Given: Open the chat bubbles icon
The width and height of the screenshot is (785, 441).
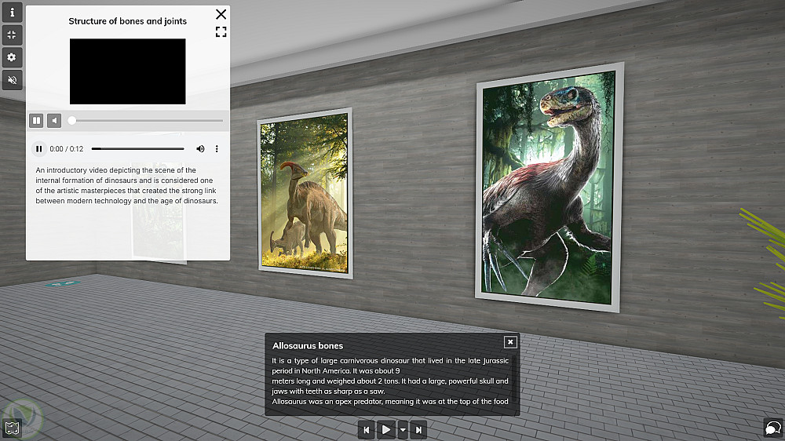Looking at the screenshot, I should pos(773,428).
